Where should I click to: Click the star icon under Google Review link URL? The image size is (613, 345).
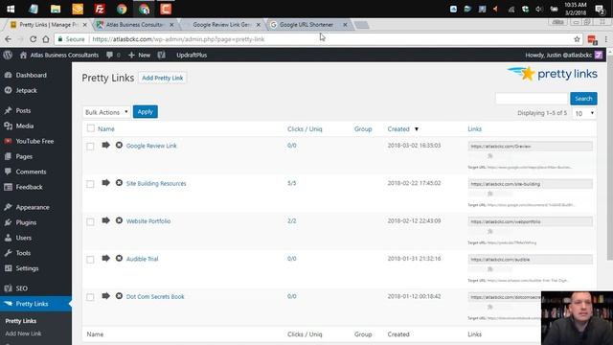tap(489, 156)
